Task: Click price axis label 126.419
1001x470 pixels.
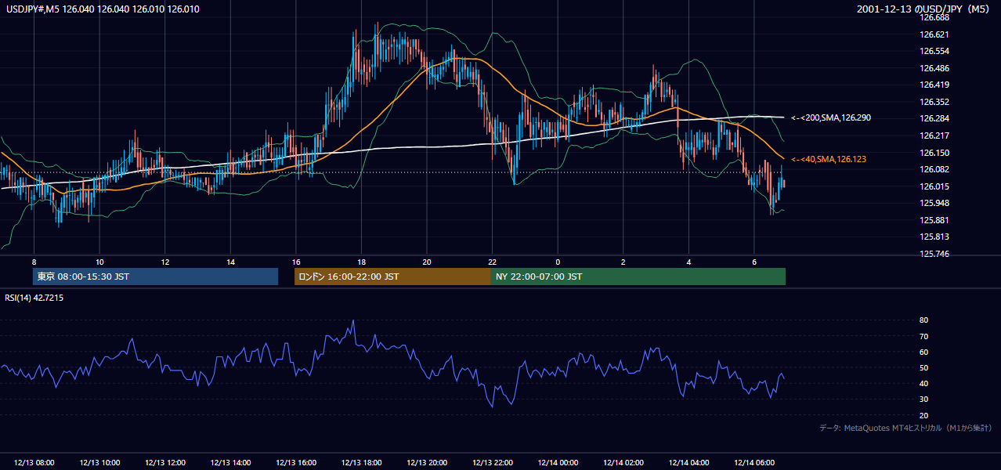Action: coord(934,85)
